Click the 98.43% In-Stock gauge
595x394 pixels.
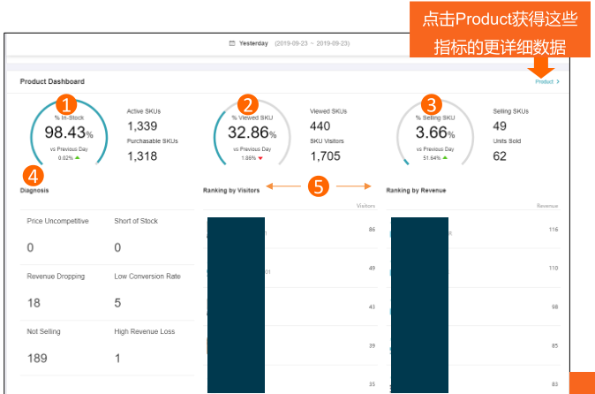[69, 133]
